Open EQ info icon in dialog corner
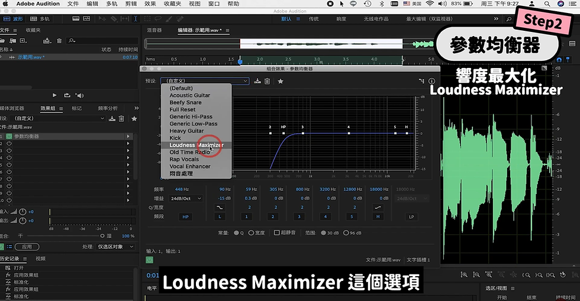The width and height of the screenshot is (580, 301). pyautogui.click(x=431, y=81)
